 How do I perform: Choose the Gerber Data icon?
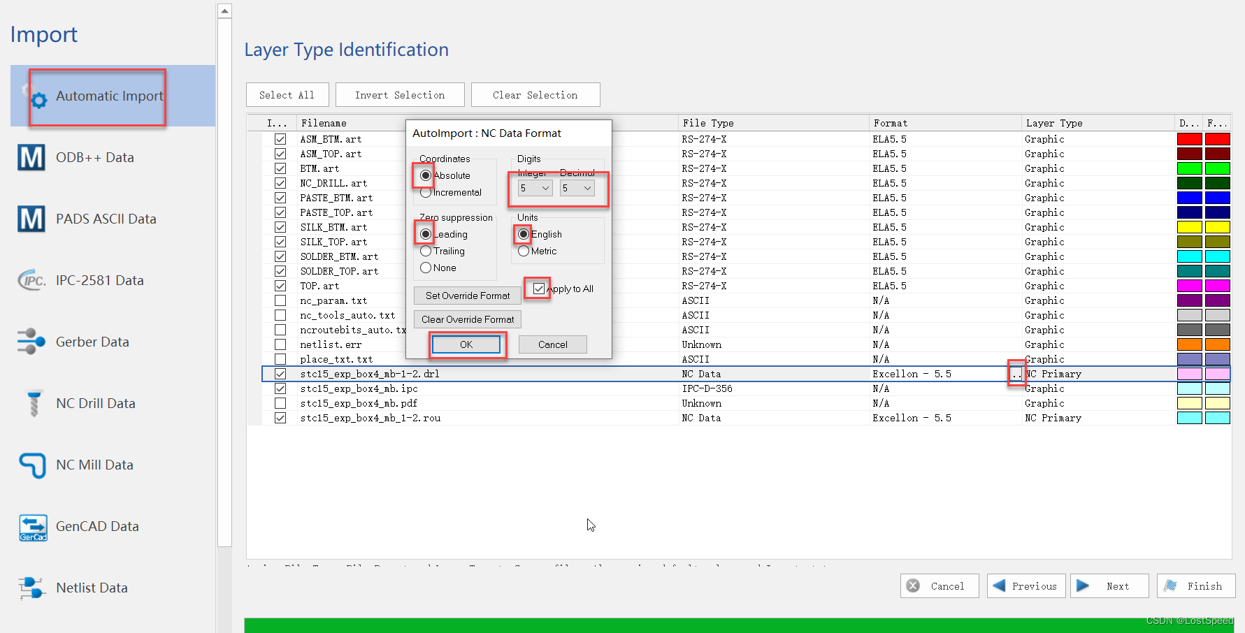31,342
